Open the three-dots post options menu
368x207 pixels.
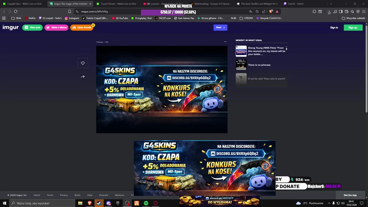point(225,42)
